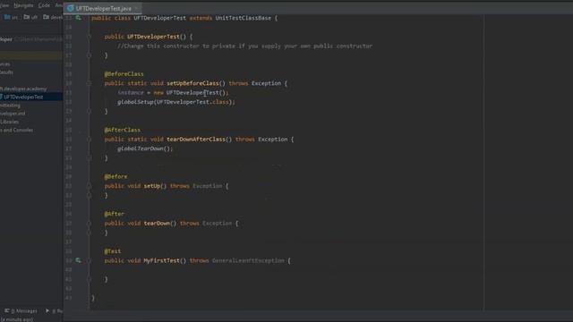Open the Messages tool window

tap(21, 310)
